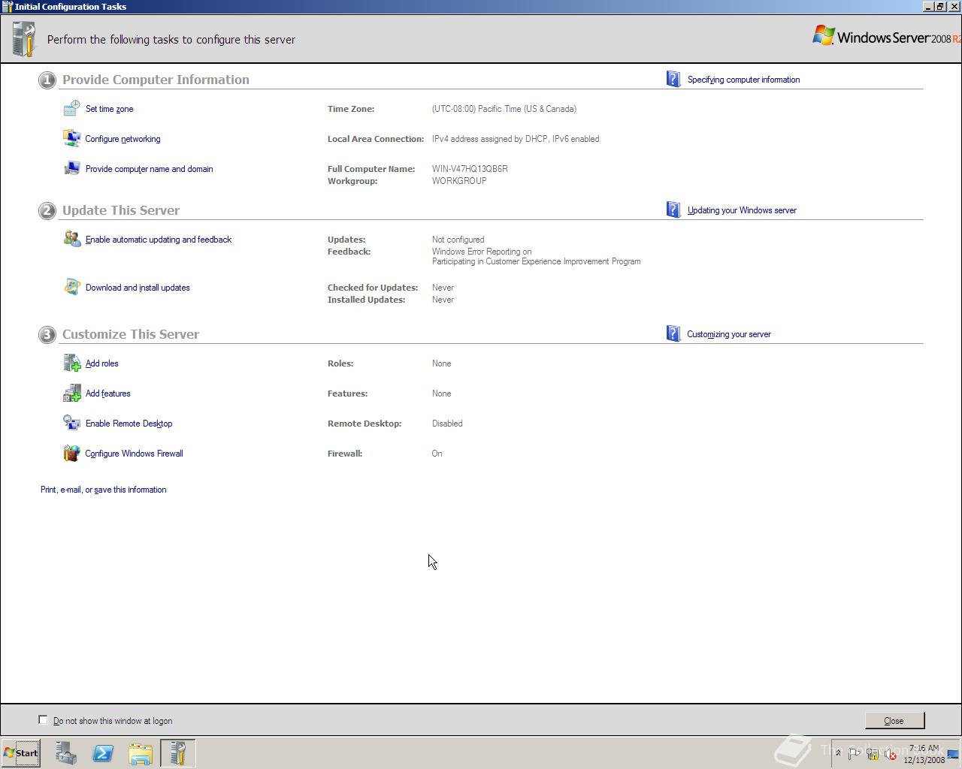
Task: Click the Configure Windows Firewall brick-wall icon
Action: (71, 454)
